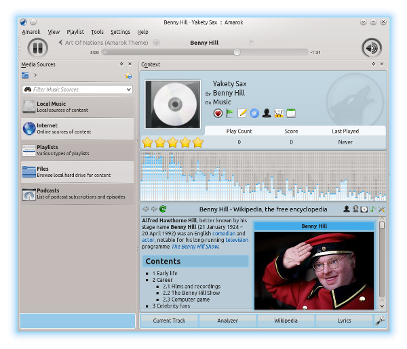Open the Filter Music Sources dropdown arrow
The width and height of the screenshot is (407, 349).
coord(129,89)
